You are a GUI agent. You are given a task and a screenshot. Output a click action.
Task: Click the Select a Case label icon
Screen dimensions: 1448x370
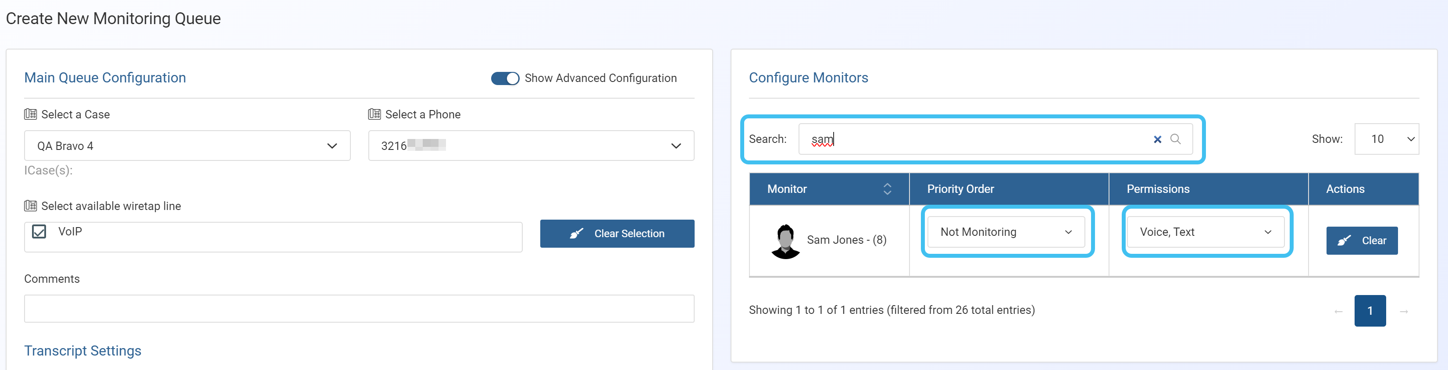coord(30,114)
